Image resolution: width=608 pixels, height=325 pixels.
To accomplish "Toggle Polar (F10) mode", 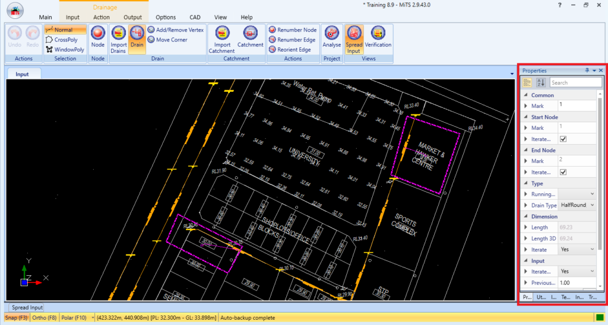I will click(74, 318).
